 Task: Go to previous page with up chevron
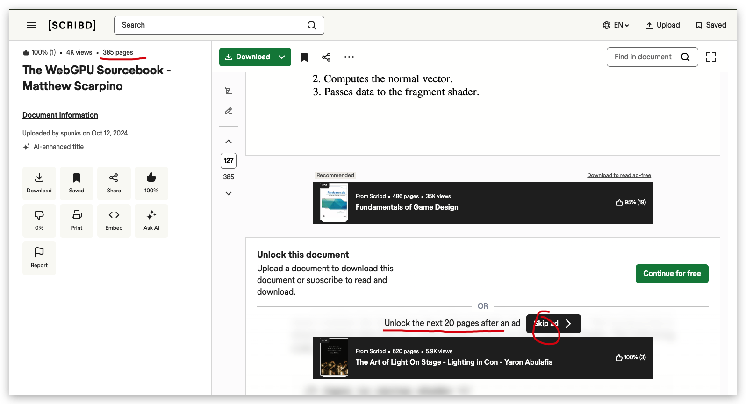click(229, 142)
